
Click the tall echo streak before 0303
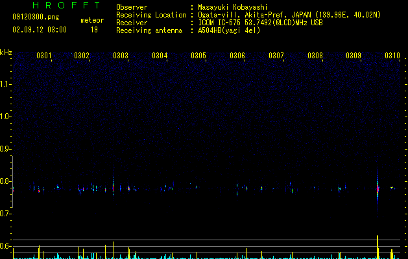pos(114,186)
